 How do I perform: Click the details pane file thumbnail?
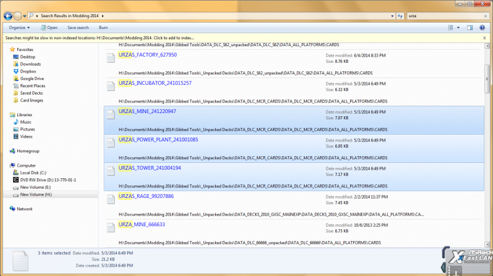click(x=20, y=260)
